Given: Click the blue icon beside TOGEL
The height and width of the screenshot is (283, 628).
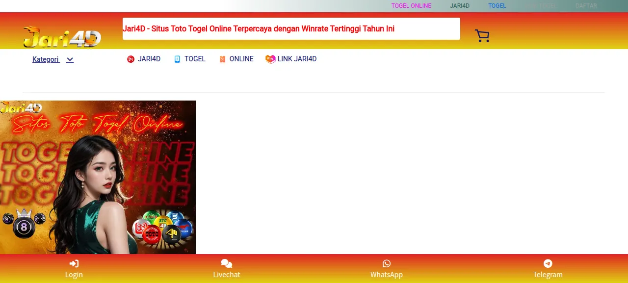Looking at the screenshot, I should [x=178, y=59].
